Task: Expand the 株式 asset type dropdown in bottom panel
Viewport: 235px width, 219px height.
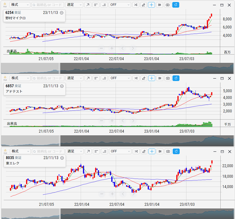Action: pos(20,151)
